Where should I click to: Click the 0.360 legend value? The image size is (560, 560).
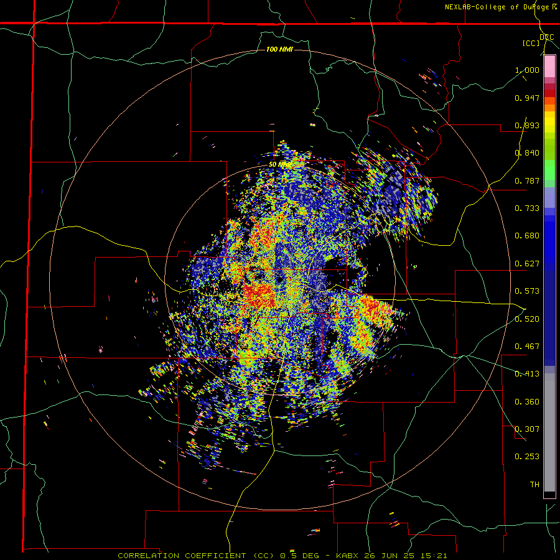(527, 402)
